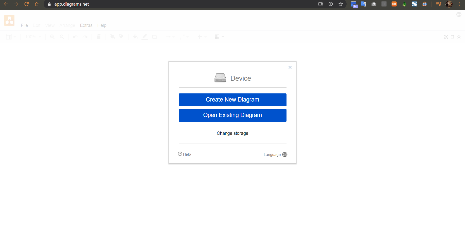Click the globe icon at top-right of the app

(459, 14)
